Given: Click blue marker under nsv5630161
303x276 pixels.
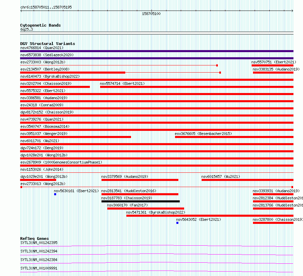Looking at the screenshot, I should tap(55, 194).
